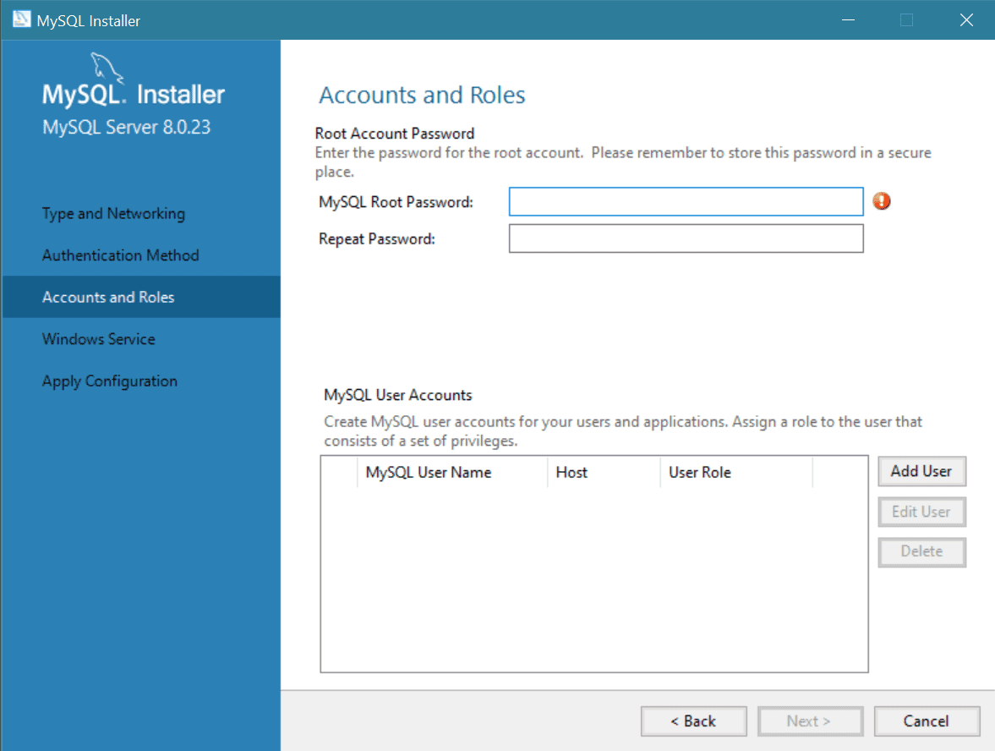The height and width of the screenshot is (751, 995).
Task: Switch to the Windows Service step
Action: [x=98, y=339]
